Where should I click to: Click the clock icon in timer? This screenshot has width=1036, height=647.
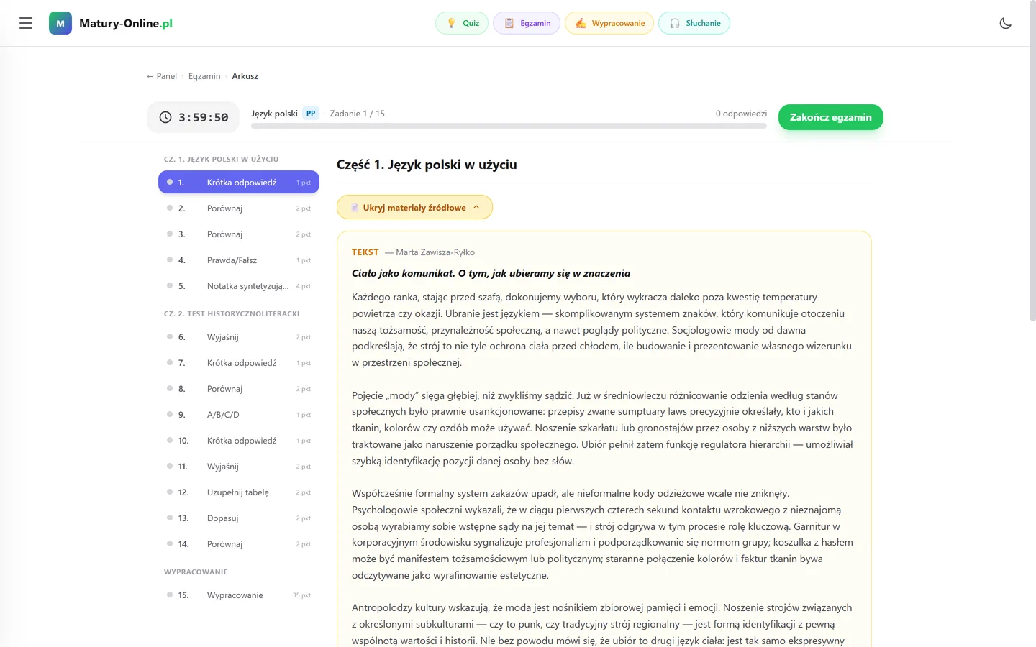(165, 117)
